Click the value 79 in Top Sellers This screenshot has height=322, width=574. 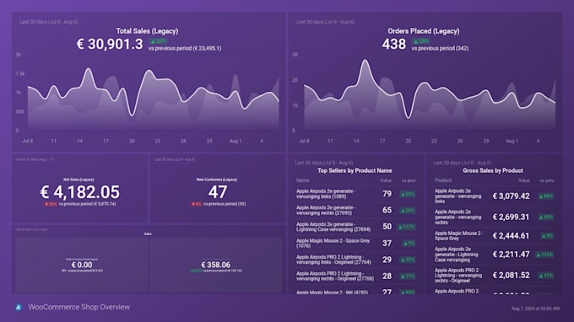(387, 194)
